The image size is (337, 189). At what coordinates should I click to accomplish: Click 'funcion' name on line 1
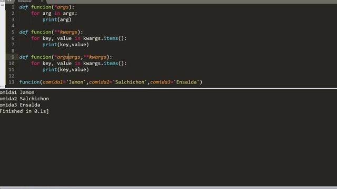click(41, 7)
